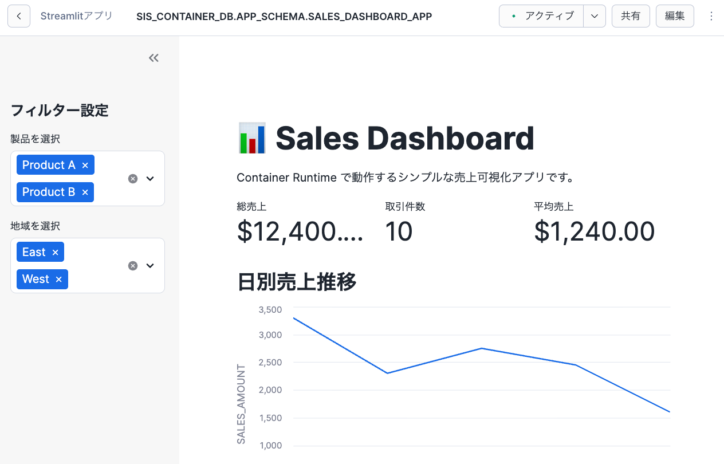Collapse the filter sidebar with the « icon

[x=153, y=58]
